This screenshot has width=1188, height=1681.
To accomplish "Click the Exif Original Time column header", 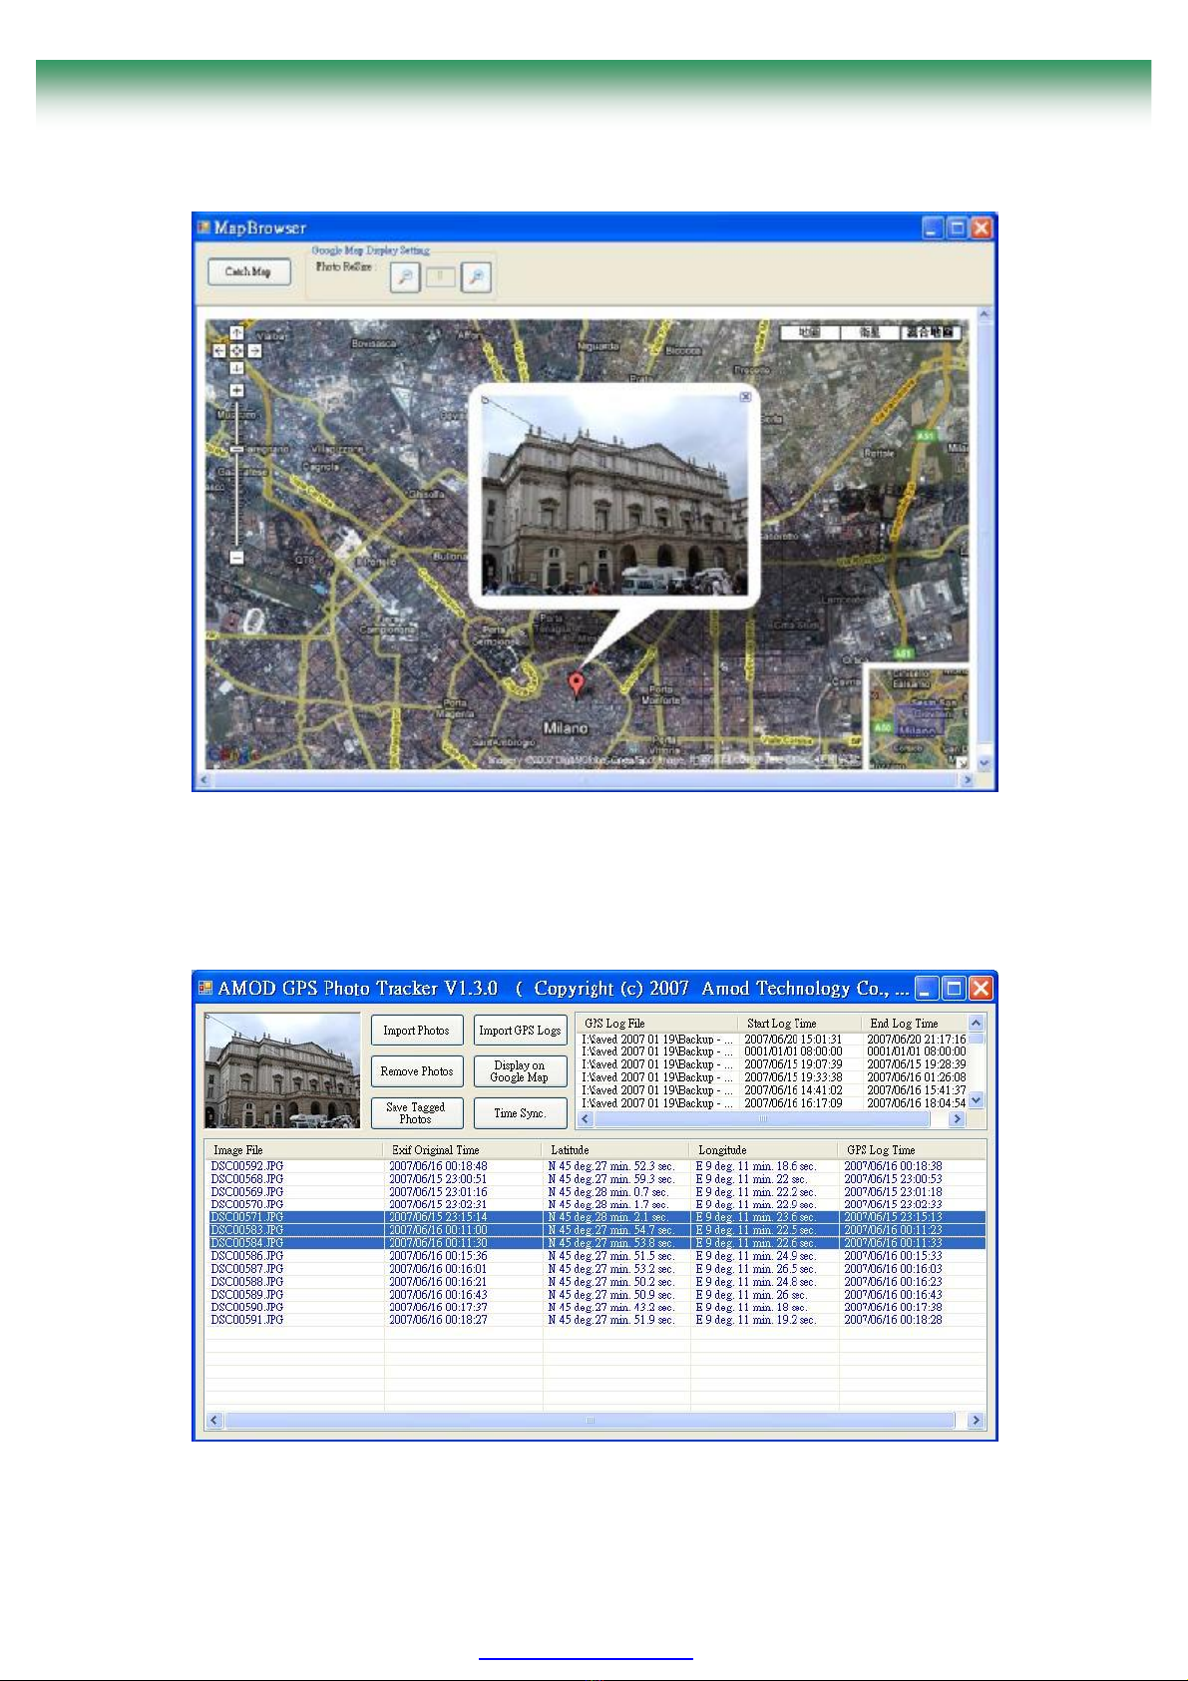I will click(x=464, y=1150).
